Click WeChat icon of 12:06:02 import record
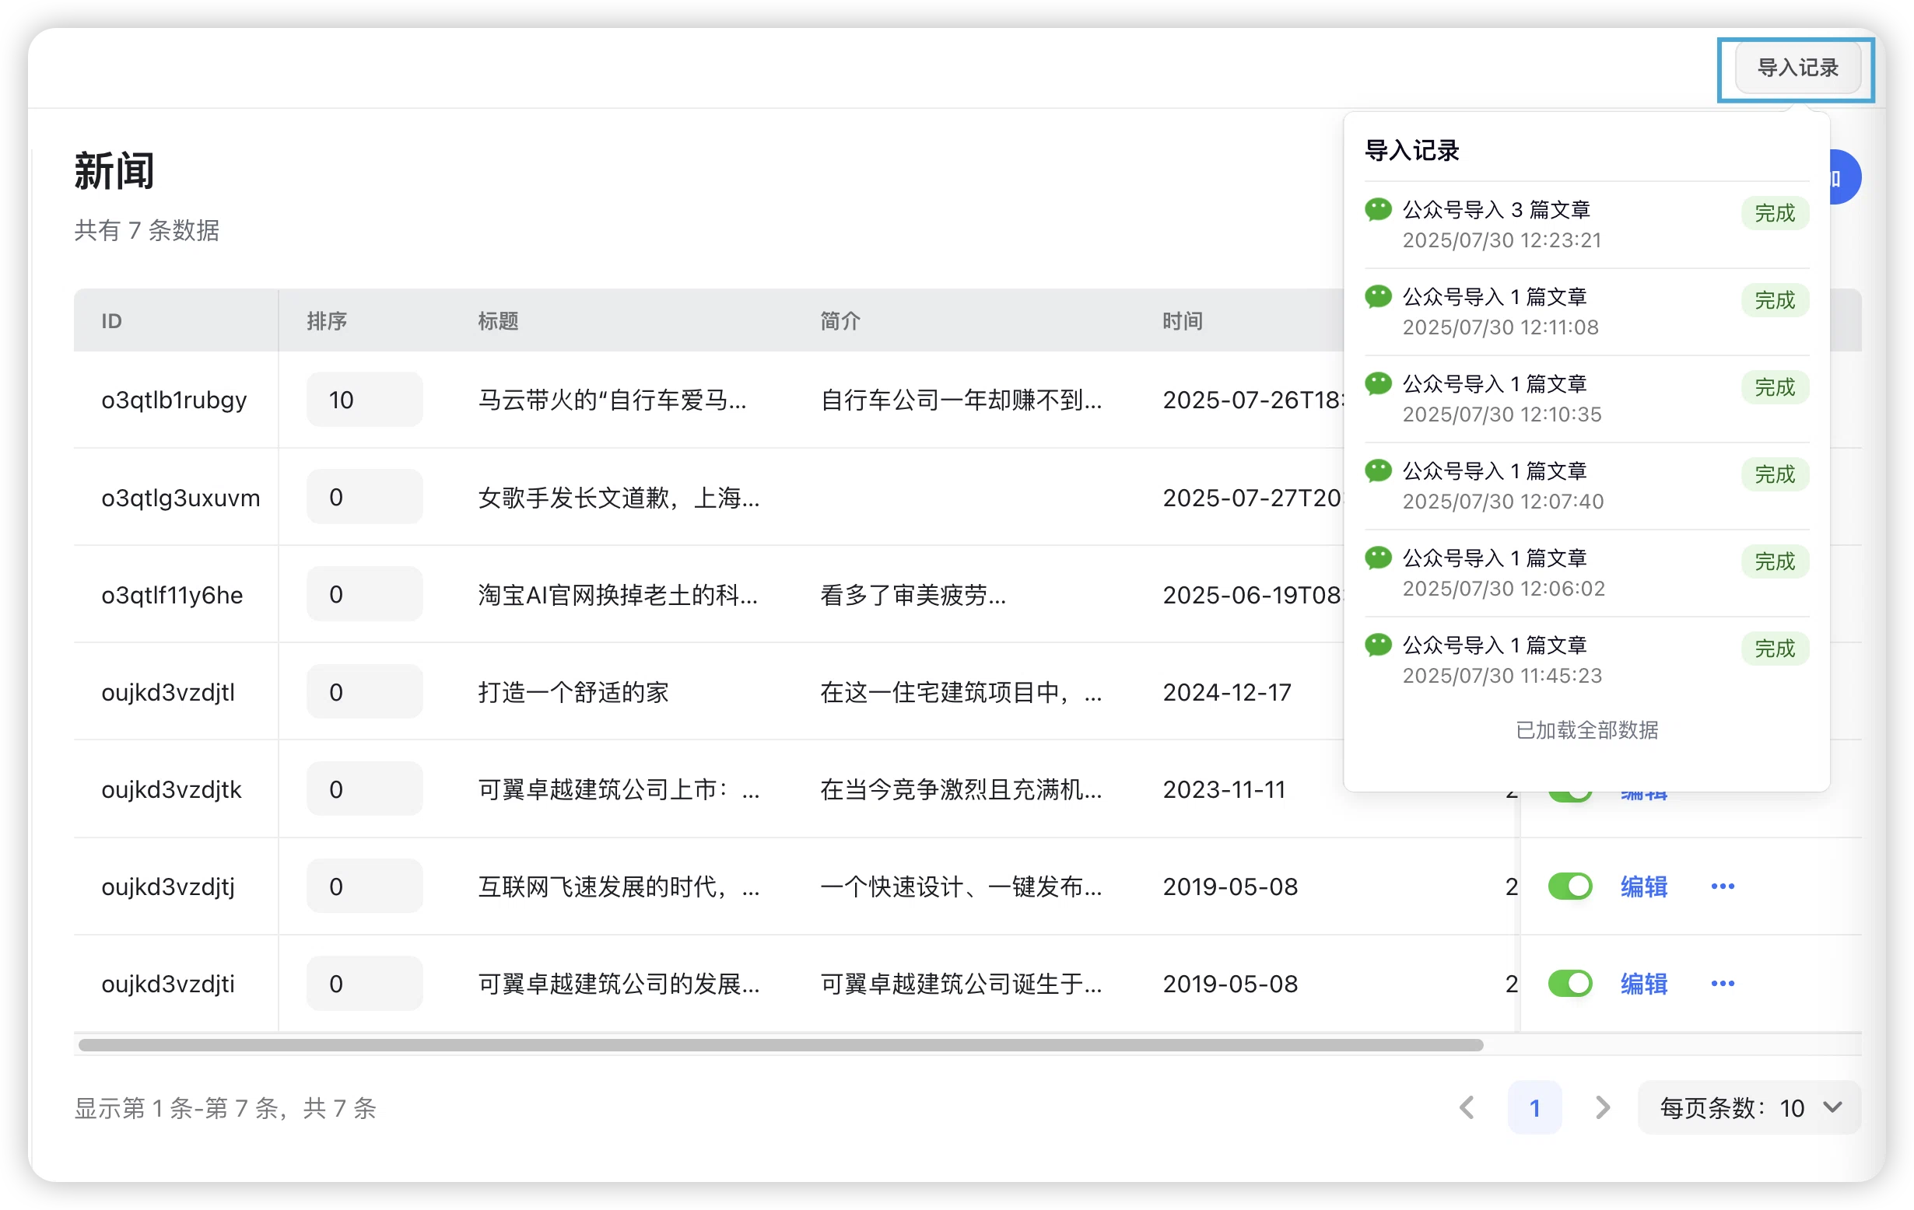 click(x=1378, y=558)
